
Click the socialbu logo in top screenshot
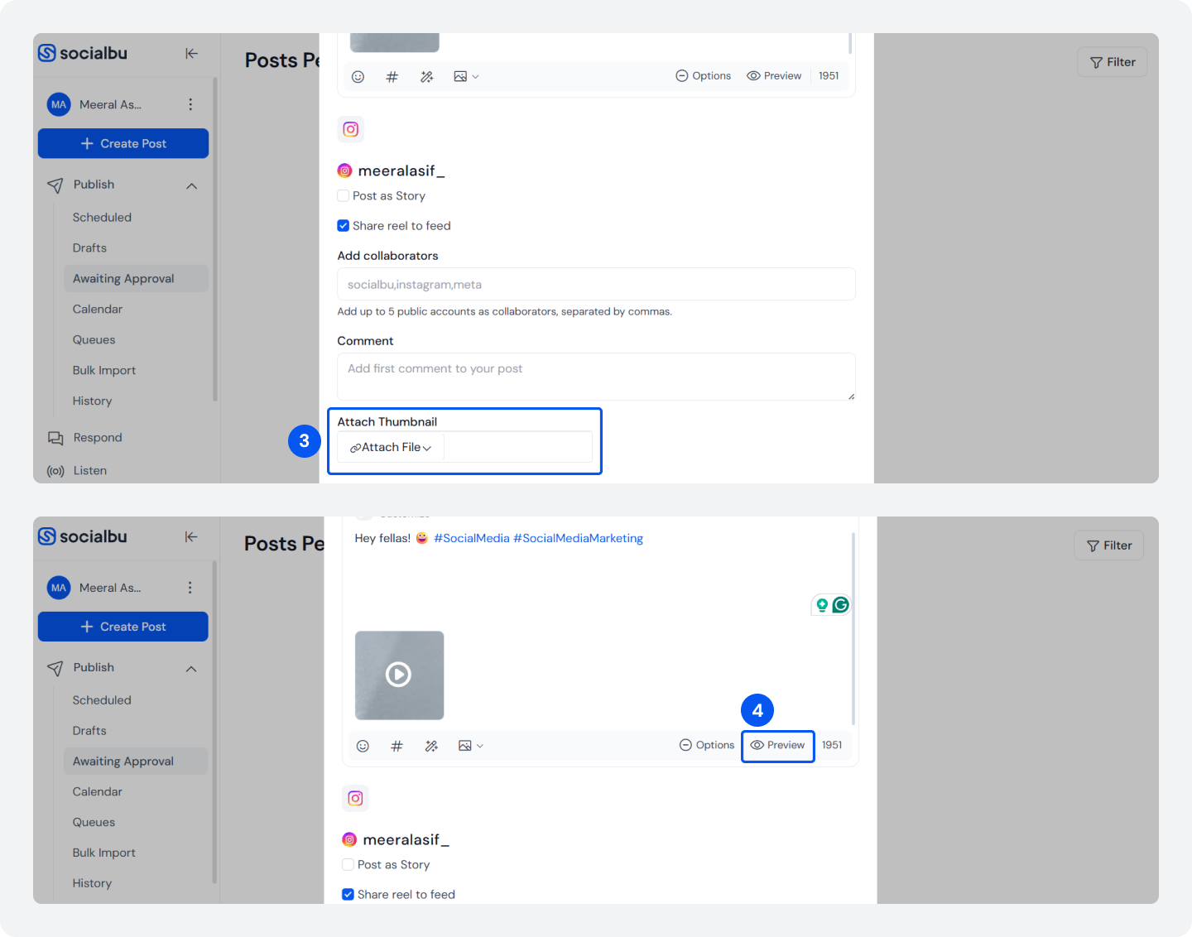point(83,53)
